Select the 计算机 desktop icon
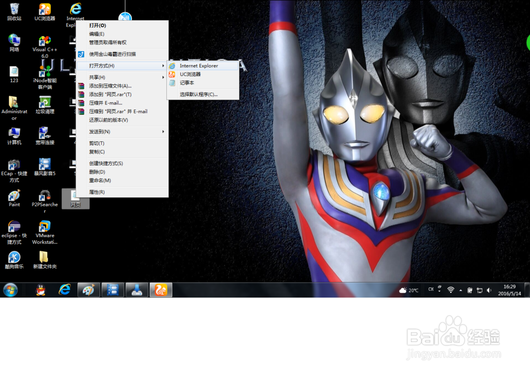Viewport: 530px width, 372px height. click(x=14, y=136)
